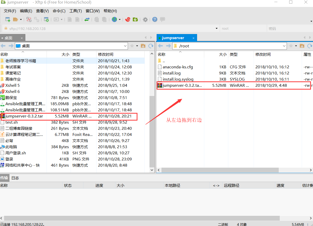This screenshot has width=313, height=226.
Task: Sort remote files by 类型 column
Action: click(x=241, y=54)
